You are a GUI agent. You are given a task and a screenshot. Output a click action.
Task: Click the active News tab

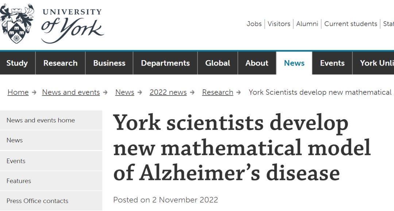coord(294,63)
